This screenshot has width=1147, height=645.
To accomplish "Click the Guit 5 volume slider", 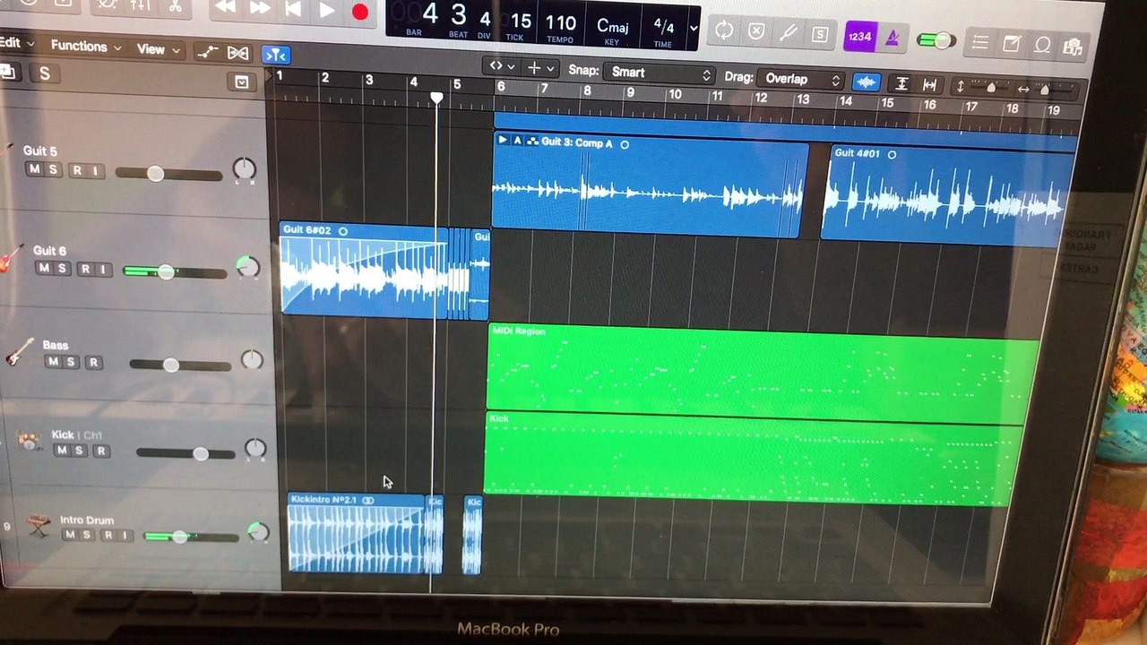I will [x=169, y=173].
